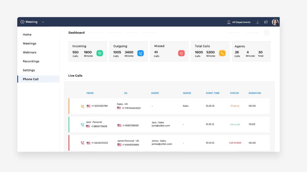Expand the Meeting app switcher chevron
Image resolution: width=307 pixels, height=172 pixels.
pos(43,22)
